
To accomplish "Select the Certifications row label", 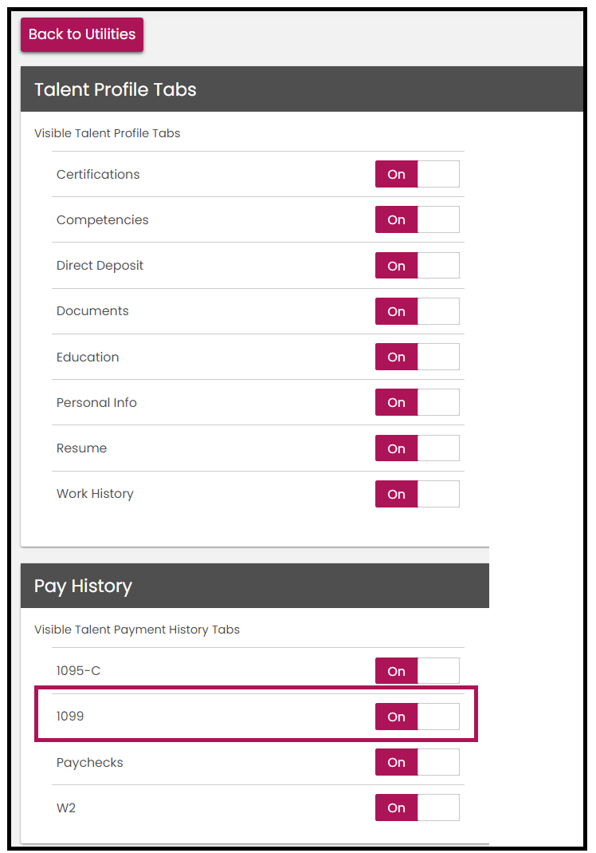I will pyautogui.click(x=98, y=174).
